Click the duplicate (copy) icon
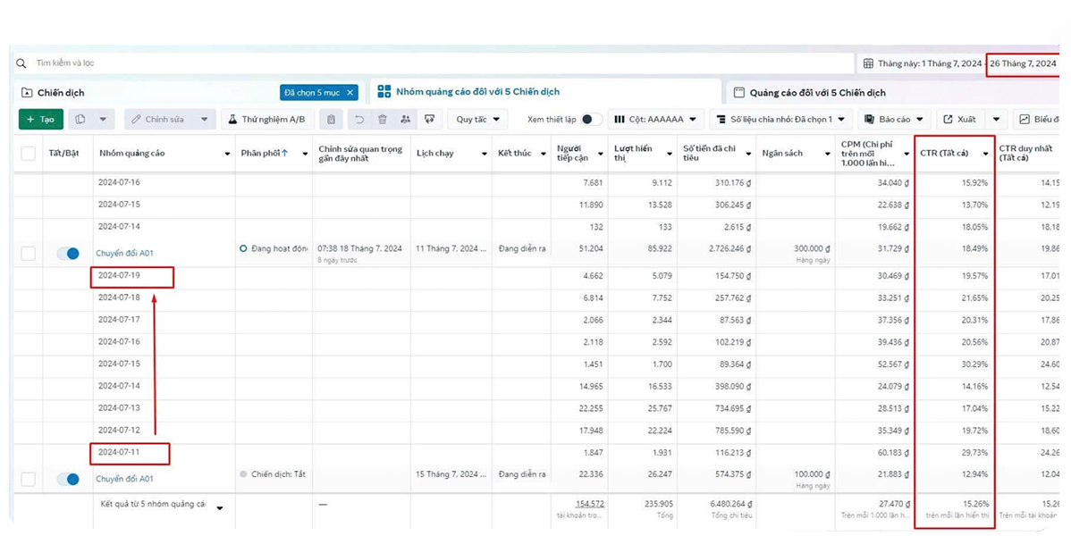Image resolution: width=1071 pixels, height=536 pixels. coord(81,119)
